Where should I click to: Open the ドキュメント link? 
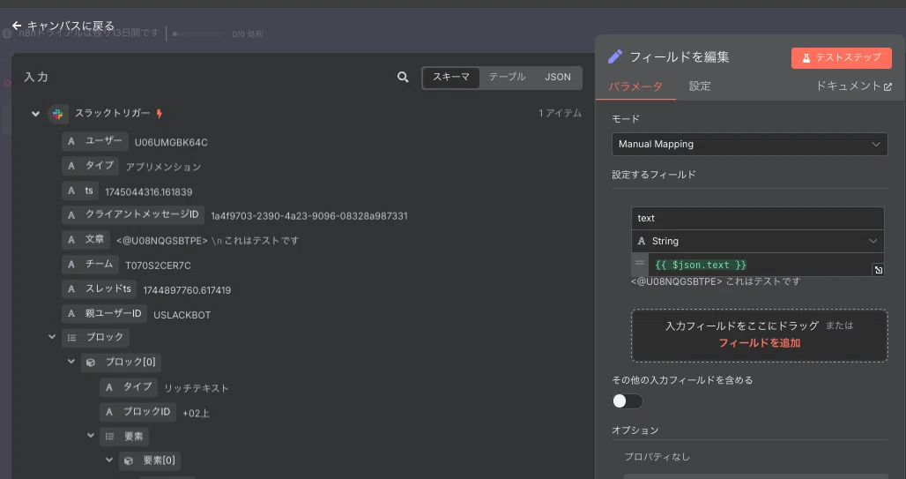click(853, 86)
